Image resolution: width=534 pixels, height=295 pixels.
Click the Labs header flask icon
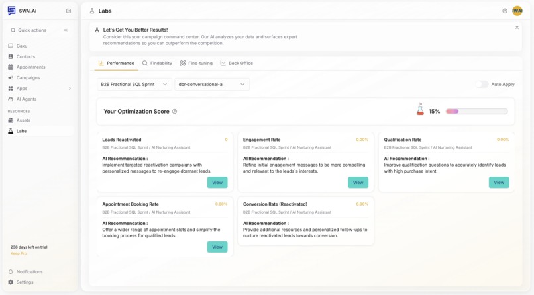[92, 11]
